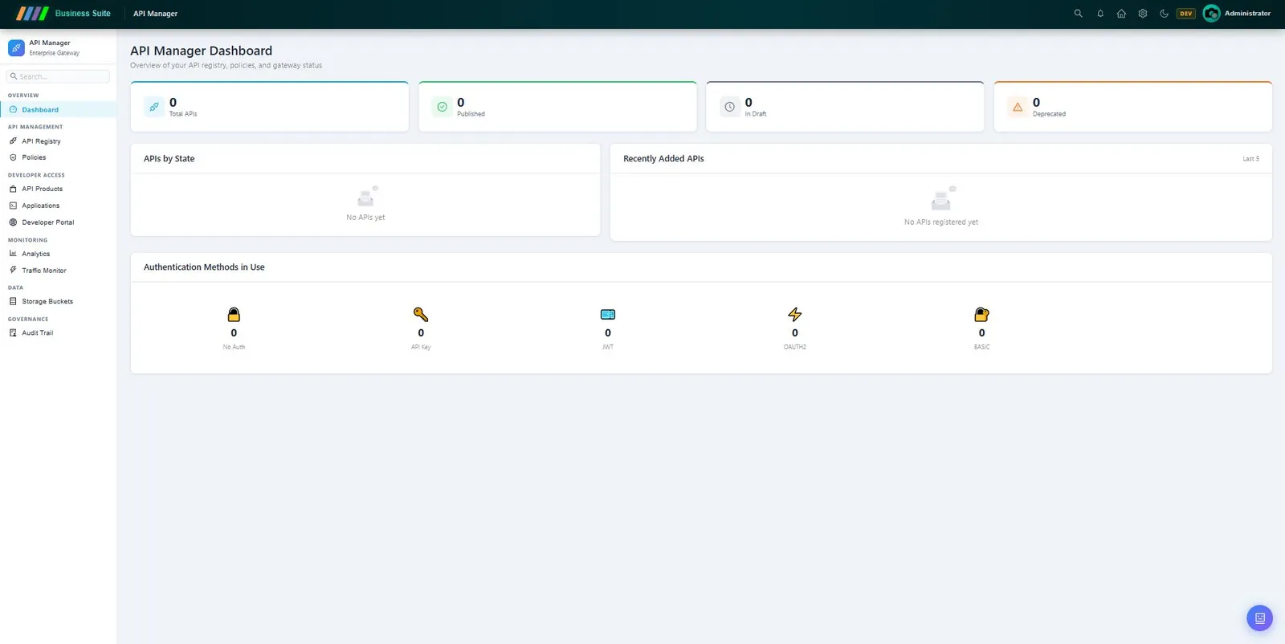
Task: Click the No Auth lock icon
Action: point(234,314)
